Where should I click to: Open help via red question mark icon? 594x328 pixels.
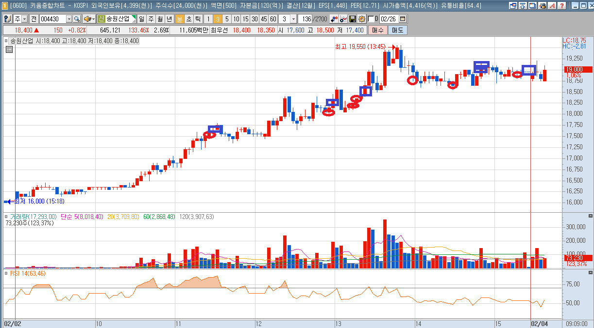tap(561, 6)
